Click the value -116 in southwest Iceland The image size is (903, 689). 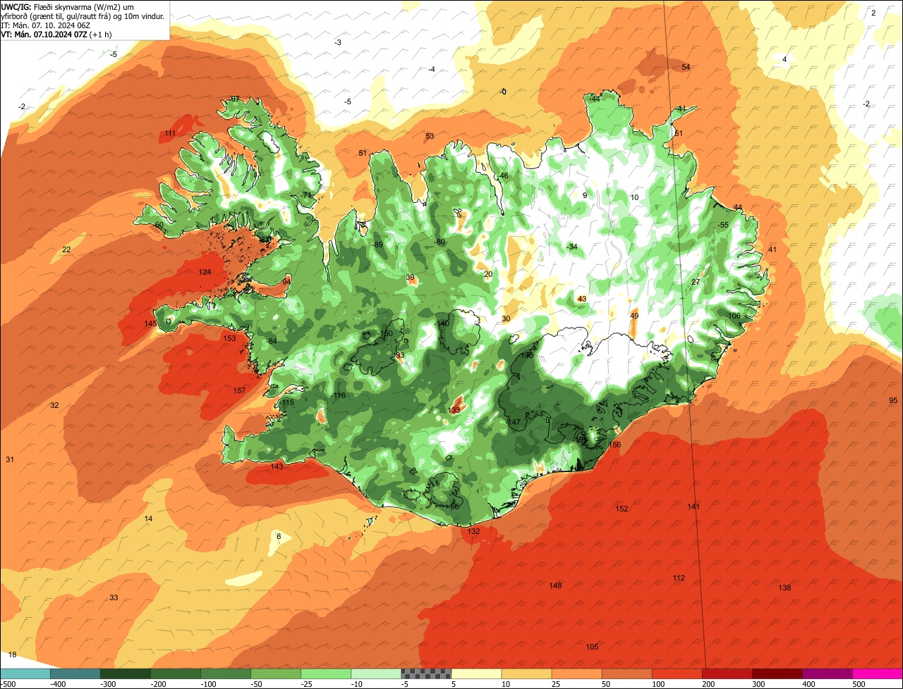pos(339,395)
